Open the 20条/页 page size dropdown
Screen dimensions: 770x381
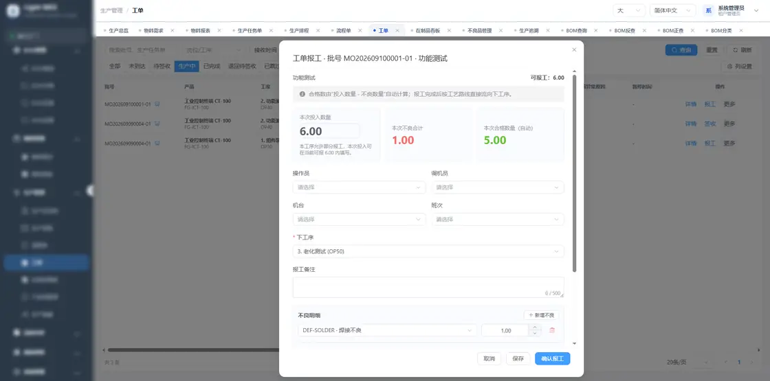[687, 362]
